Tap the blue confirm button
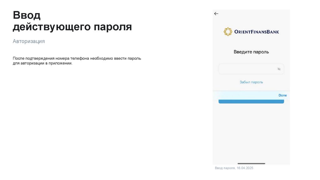 click(251, 102)
